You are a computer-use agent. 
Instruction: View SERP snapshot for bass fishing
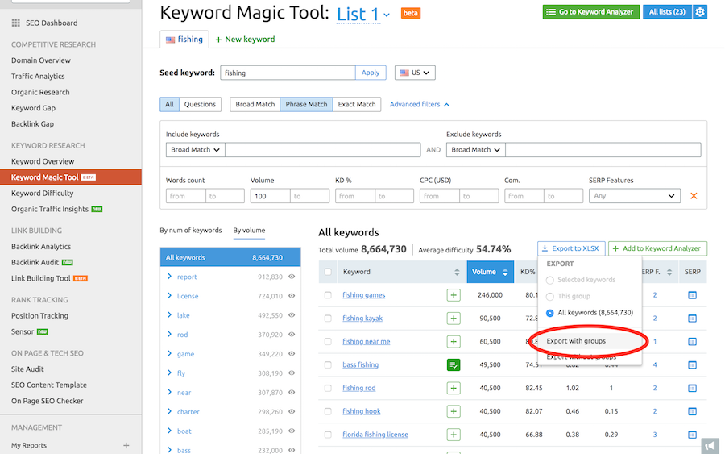(x=692, y=364)
